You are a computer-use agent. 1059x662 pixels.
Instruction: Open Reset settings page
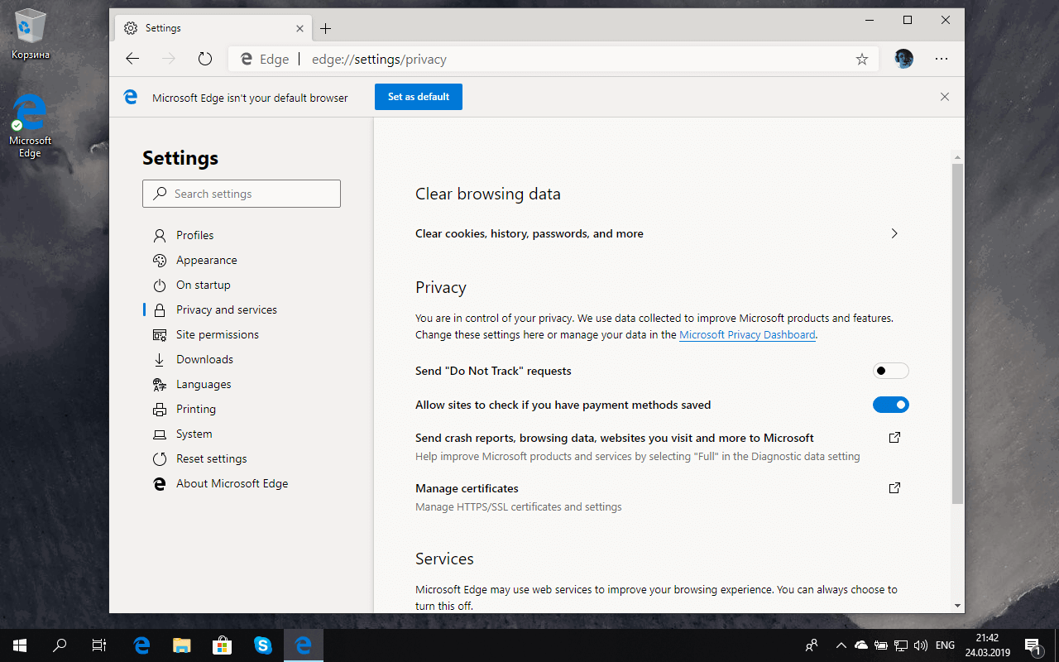212,458
